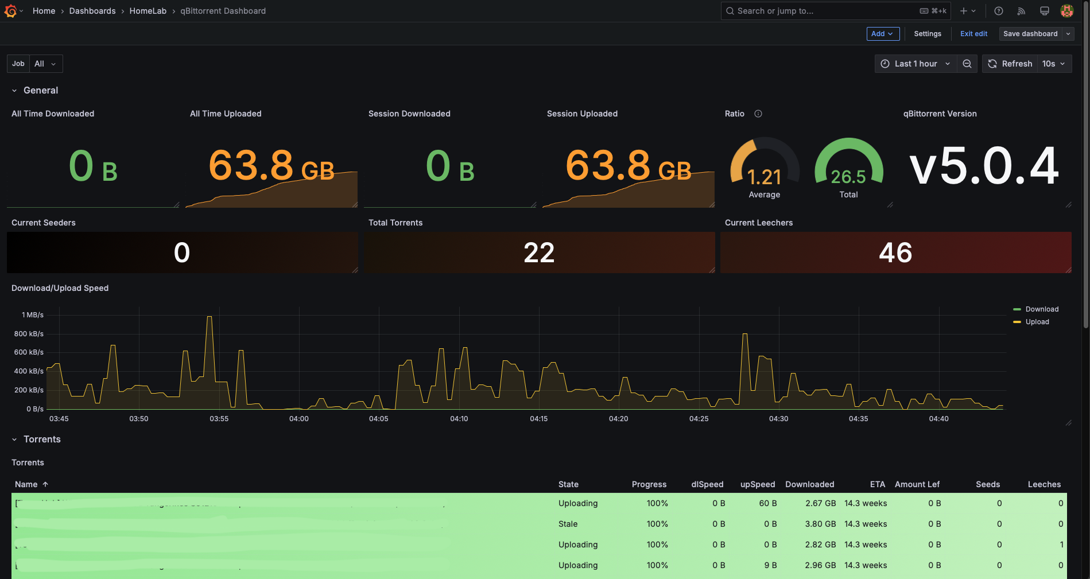Click the Exit edit link
The height and width of the screenshot is (579, 1090).
click(x=973, y=34)
